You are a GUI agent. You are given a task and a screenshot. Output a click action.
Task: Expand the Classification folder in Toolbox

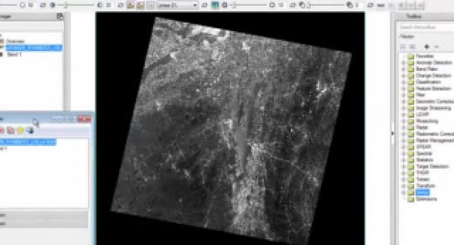coord(403,81)
